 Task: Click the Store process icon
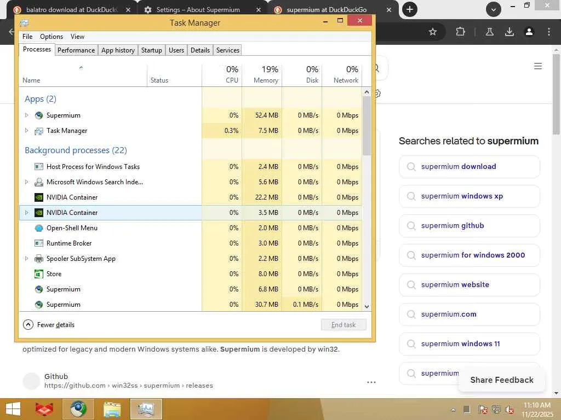click(x=39, y=274)
